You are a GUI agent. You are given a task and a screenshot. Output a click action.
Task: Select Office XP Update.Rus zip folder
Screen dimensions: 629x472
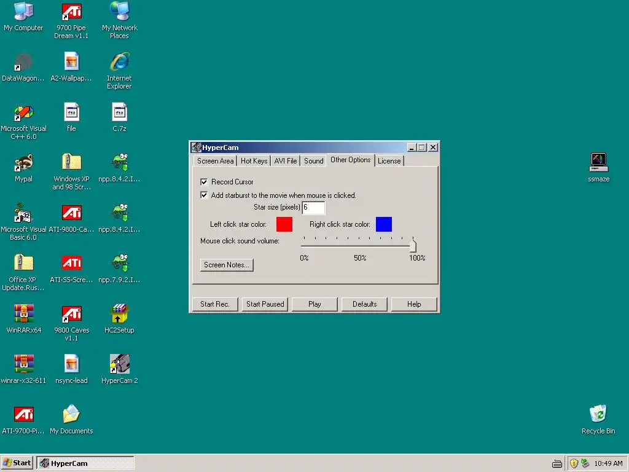23,273
